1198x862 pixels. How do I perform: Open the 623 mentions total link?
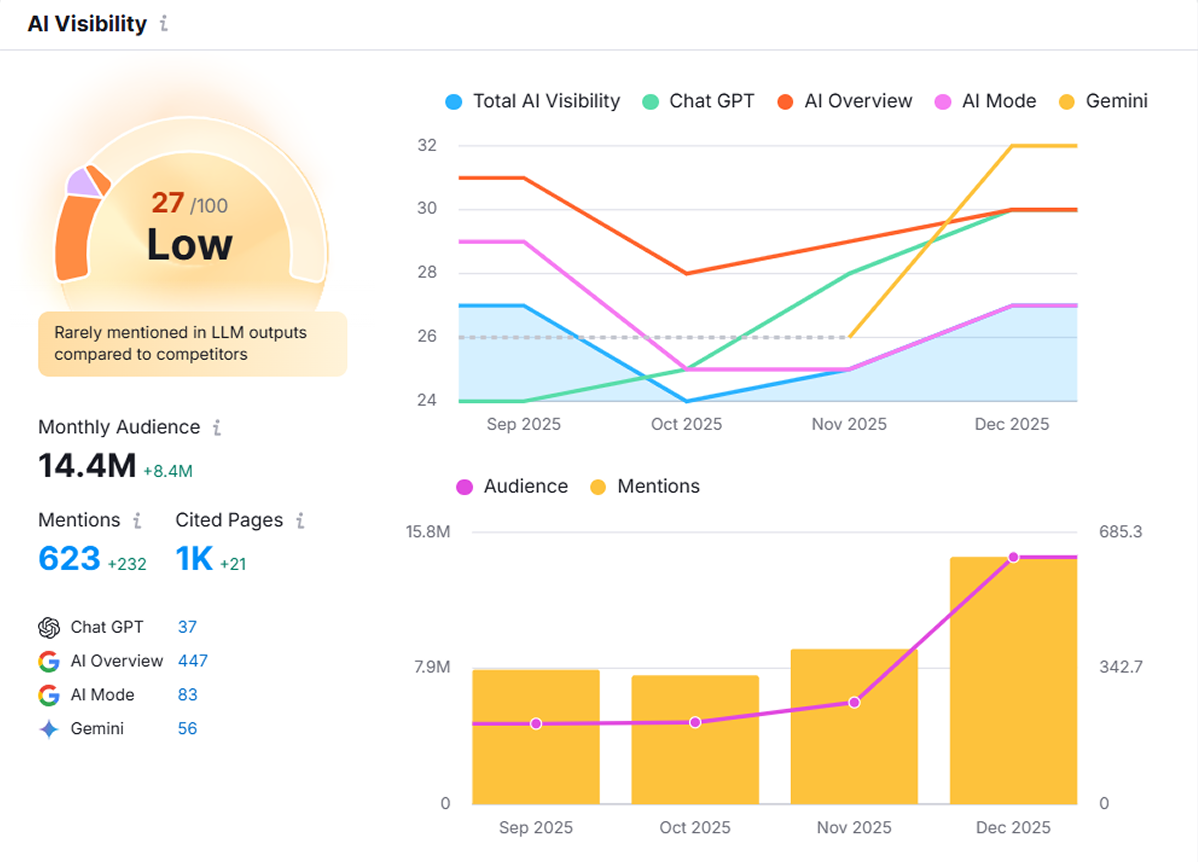[69, 558]
